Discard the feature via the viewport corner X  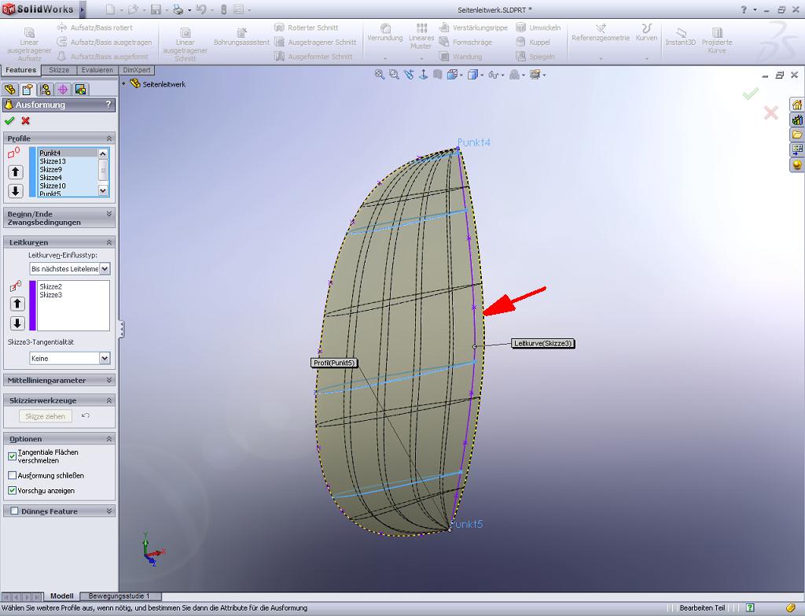tap(770, 113)
